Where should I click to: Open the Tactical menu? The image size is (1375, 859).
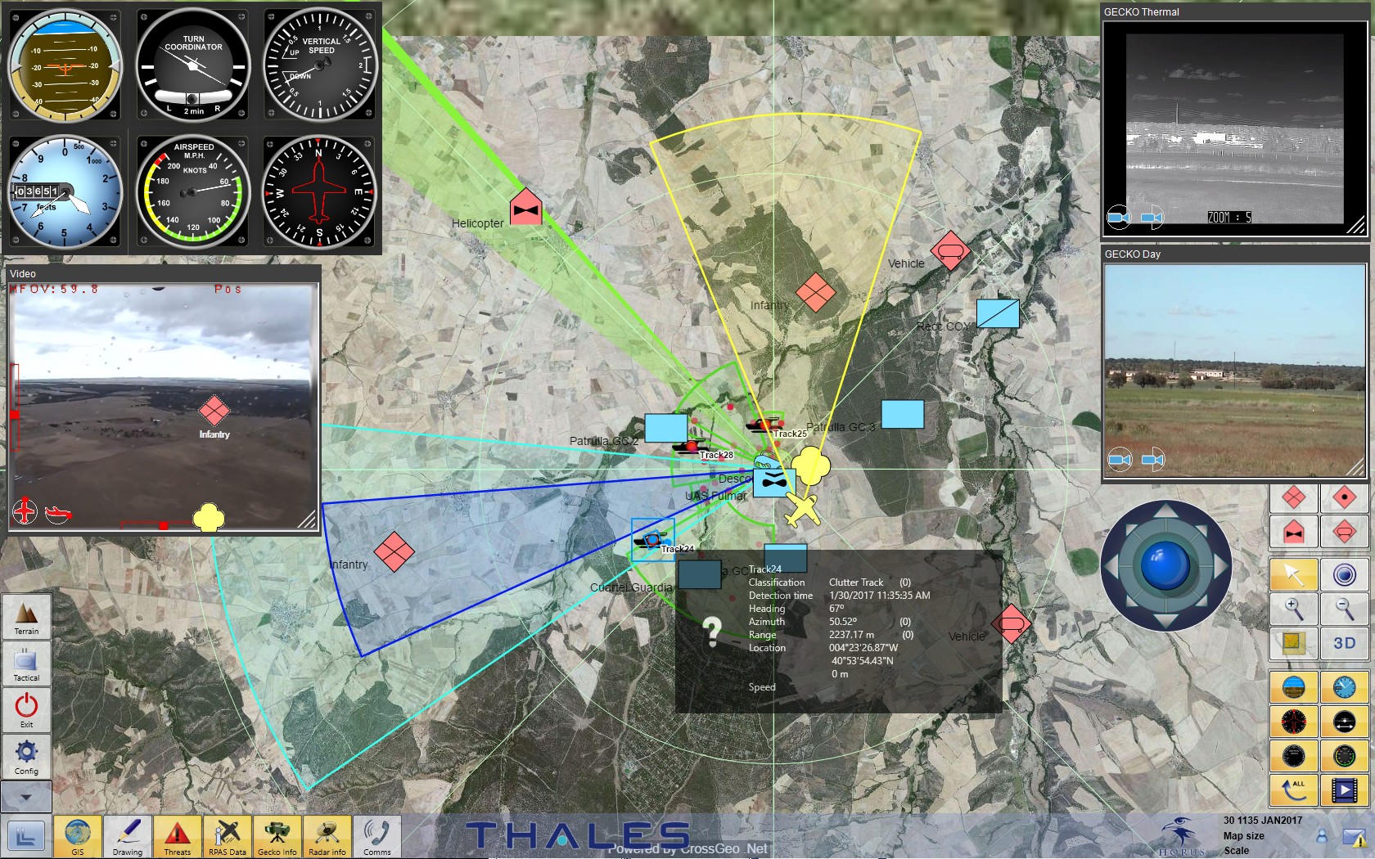click(26, 663)
